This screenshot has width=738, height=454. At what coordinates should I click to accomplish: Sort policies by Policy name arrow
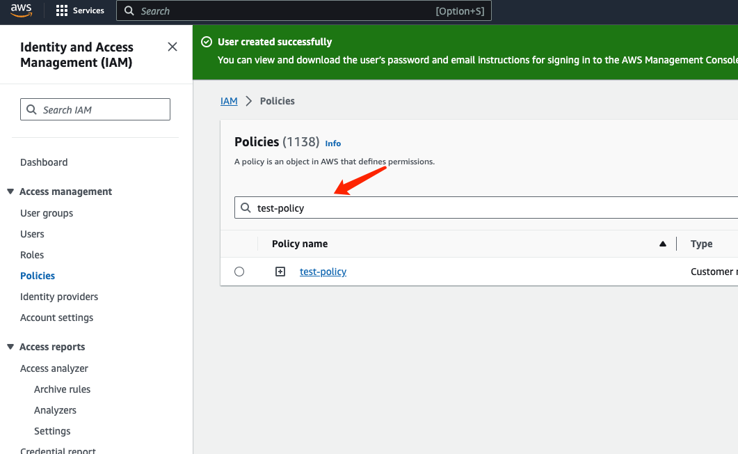[x=663, y=244]
